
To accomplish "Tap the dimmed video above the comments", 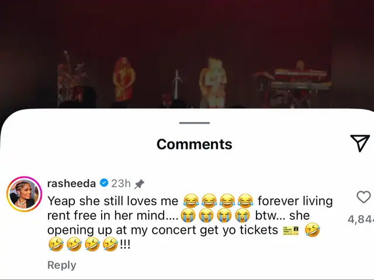I will 187,54.
